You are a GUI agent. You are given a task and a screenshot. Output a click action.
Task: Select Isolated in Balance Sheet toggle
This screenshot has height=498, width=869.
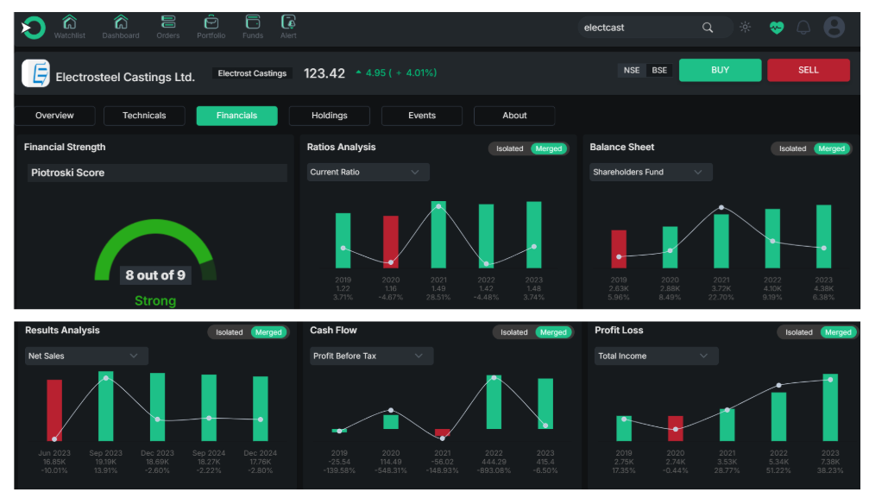792,148
